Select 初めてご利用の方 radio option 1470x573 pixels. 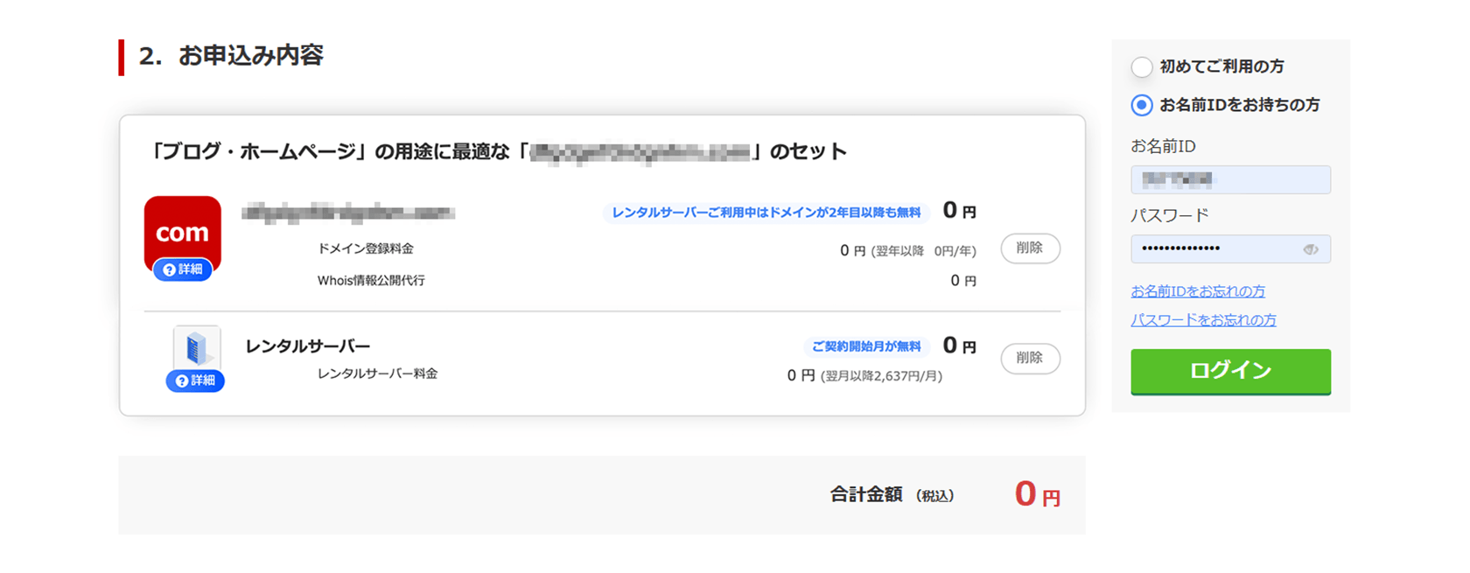pos(1142,66)
